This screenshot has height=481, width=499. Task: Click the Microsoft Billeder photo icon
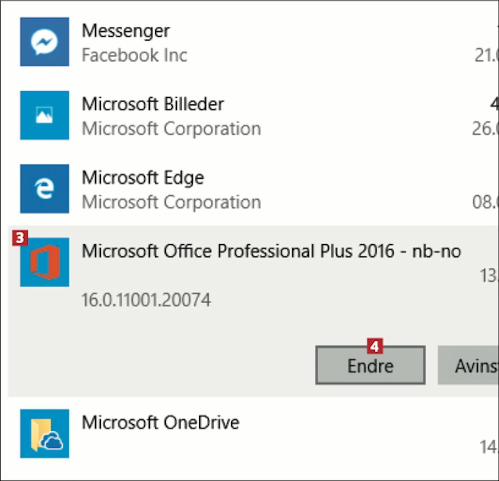45,115
